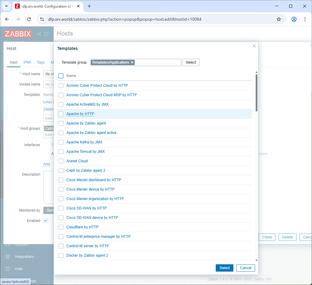This screenshot has width=312, height=285.
Task: Open a new browser tab with plus icon
Action: (89, 6)
